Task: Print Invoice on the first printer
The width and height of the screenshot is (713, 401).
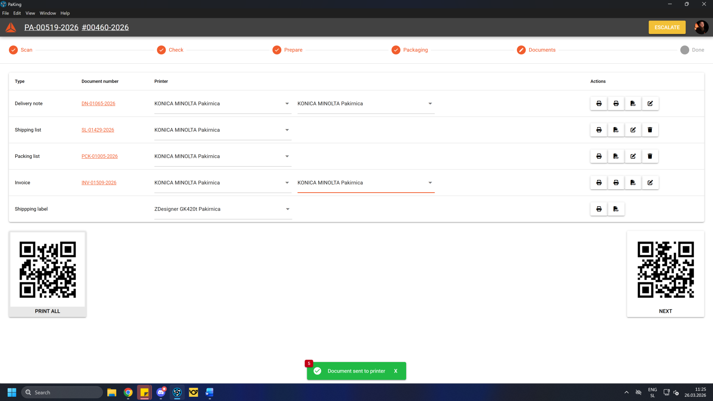Action: pos(599,182)
